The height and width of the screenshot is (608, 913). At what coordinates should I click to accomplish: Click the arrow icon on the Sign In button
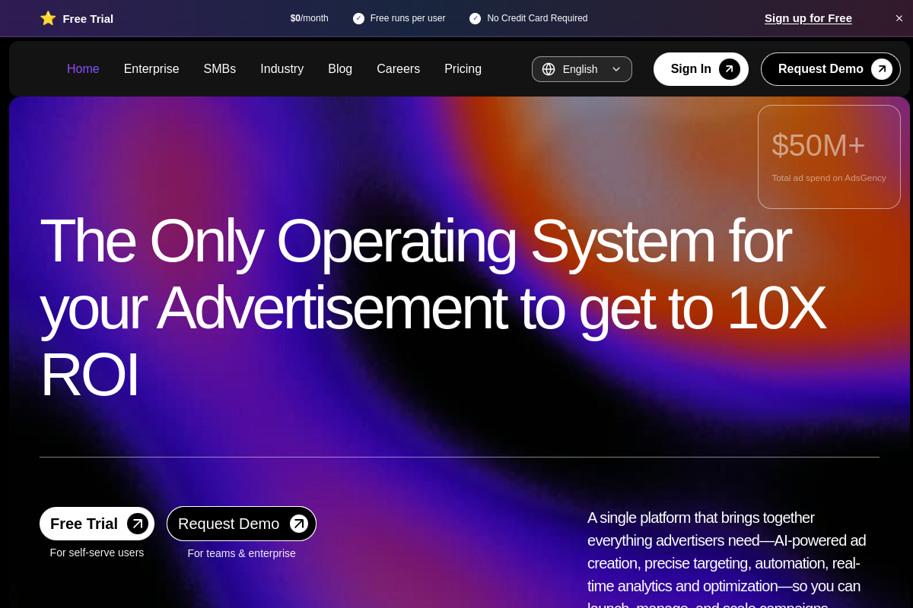[730, 69]
